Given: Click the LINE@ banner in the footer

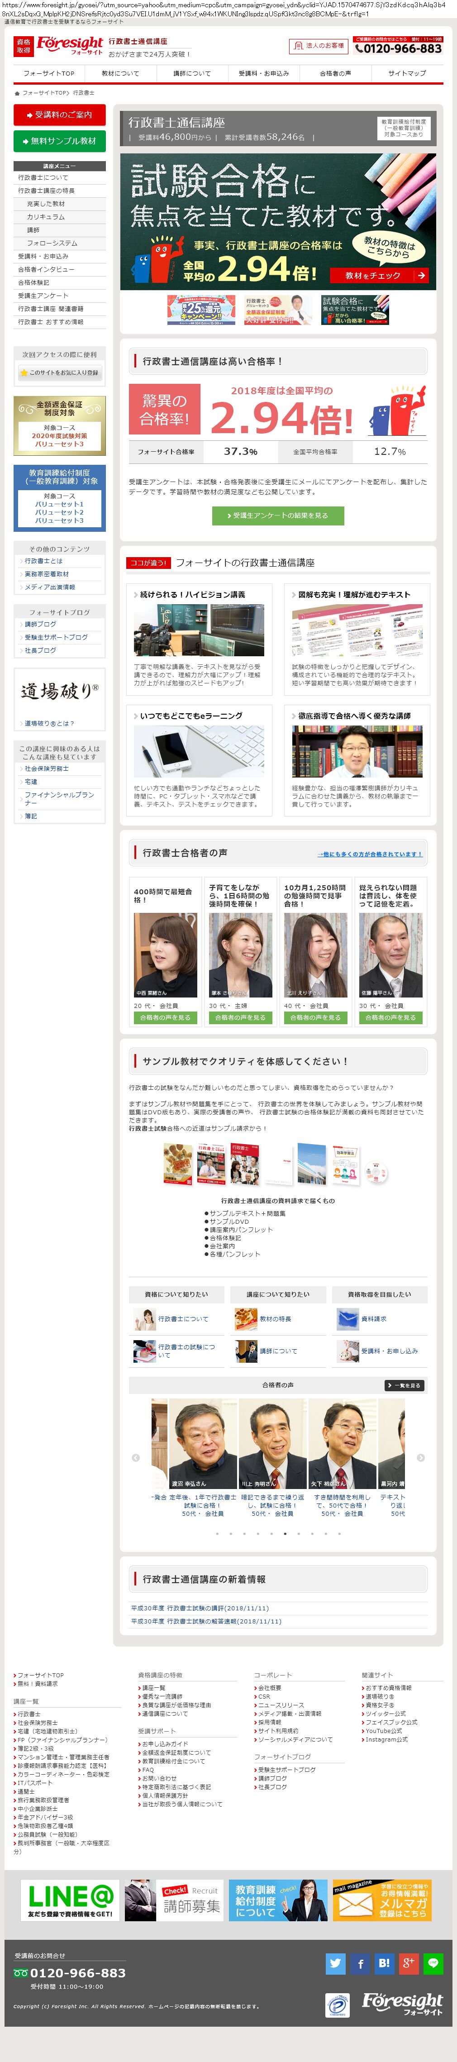Looking at the screenshot, I should pos(70,1900).
